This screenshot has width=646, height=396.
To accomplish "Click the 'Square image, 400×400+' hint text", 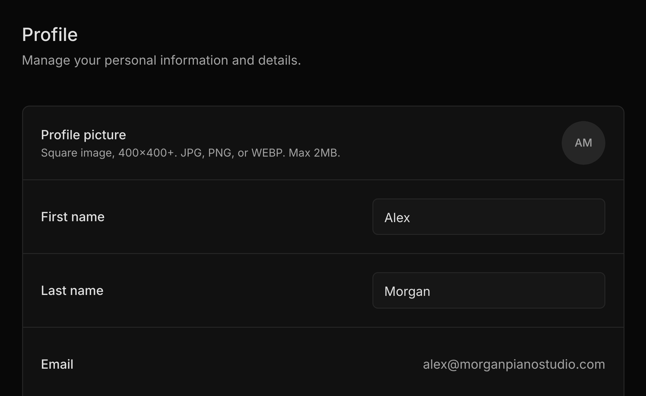I will click(190, 153).
